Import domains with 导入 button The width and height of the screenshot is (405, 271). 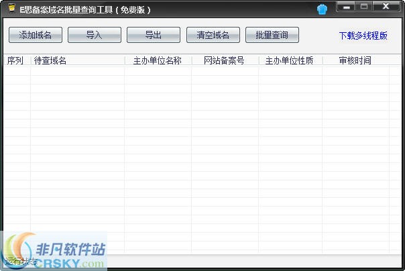(x=95, y=35)
